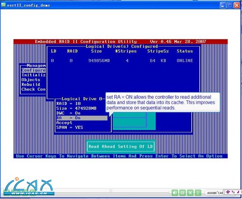Toggle the RA = On setting
The width and height of the screenshot is (242, 199).
click(x=82, y=118)
